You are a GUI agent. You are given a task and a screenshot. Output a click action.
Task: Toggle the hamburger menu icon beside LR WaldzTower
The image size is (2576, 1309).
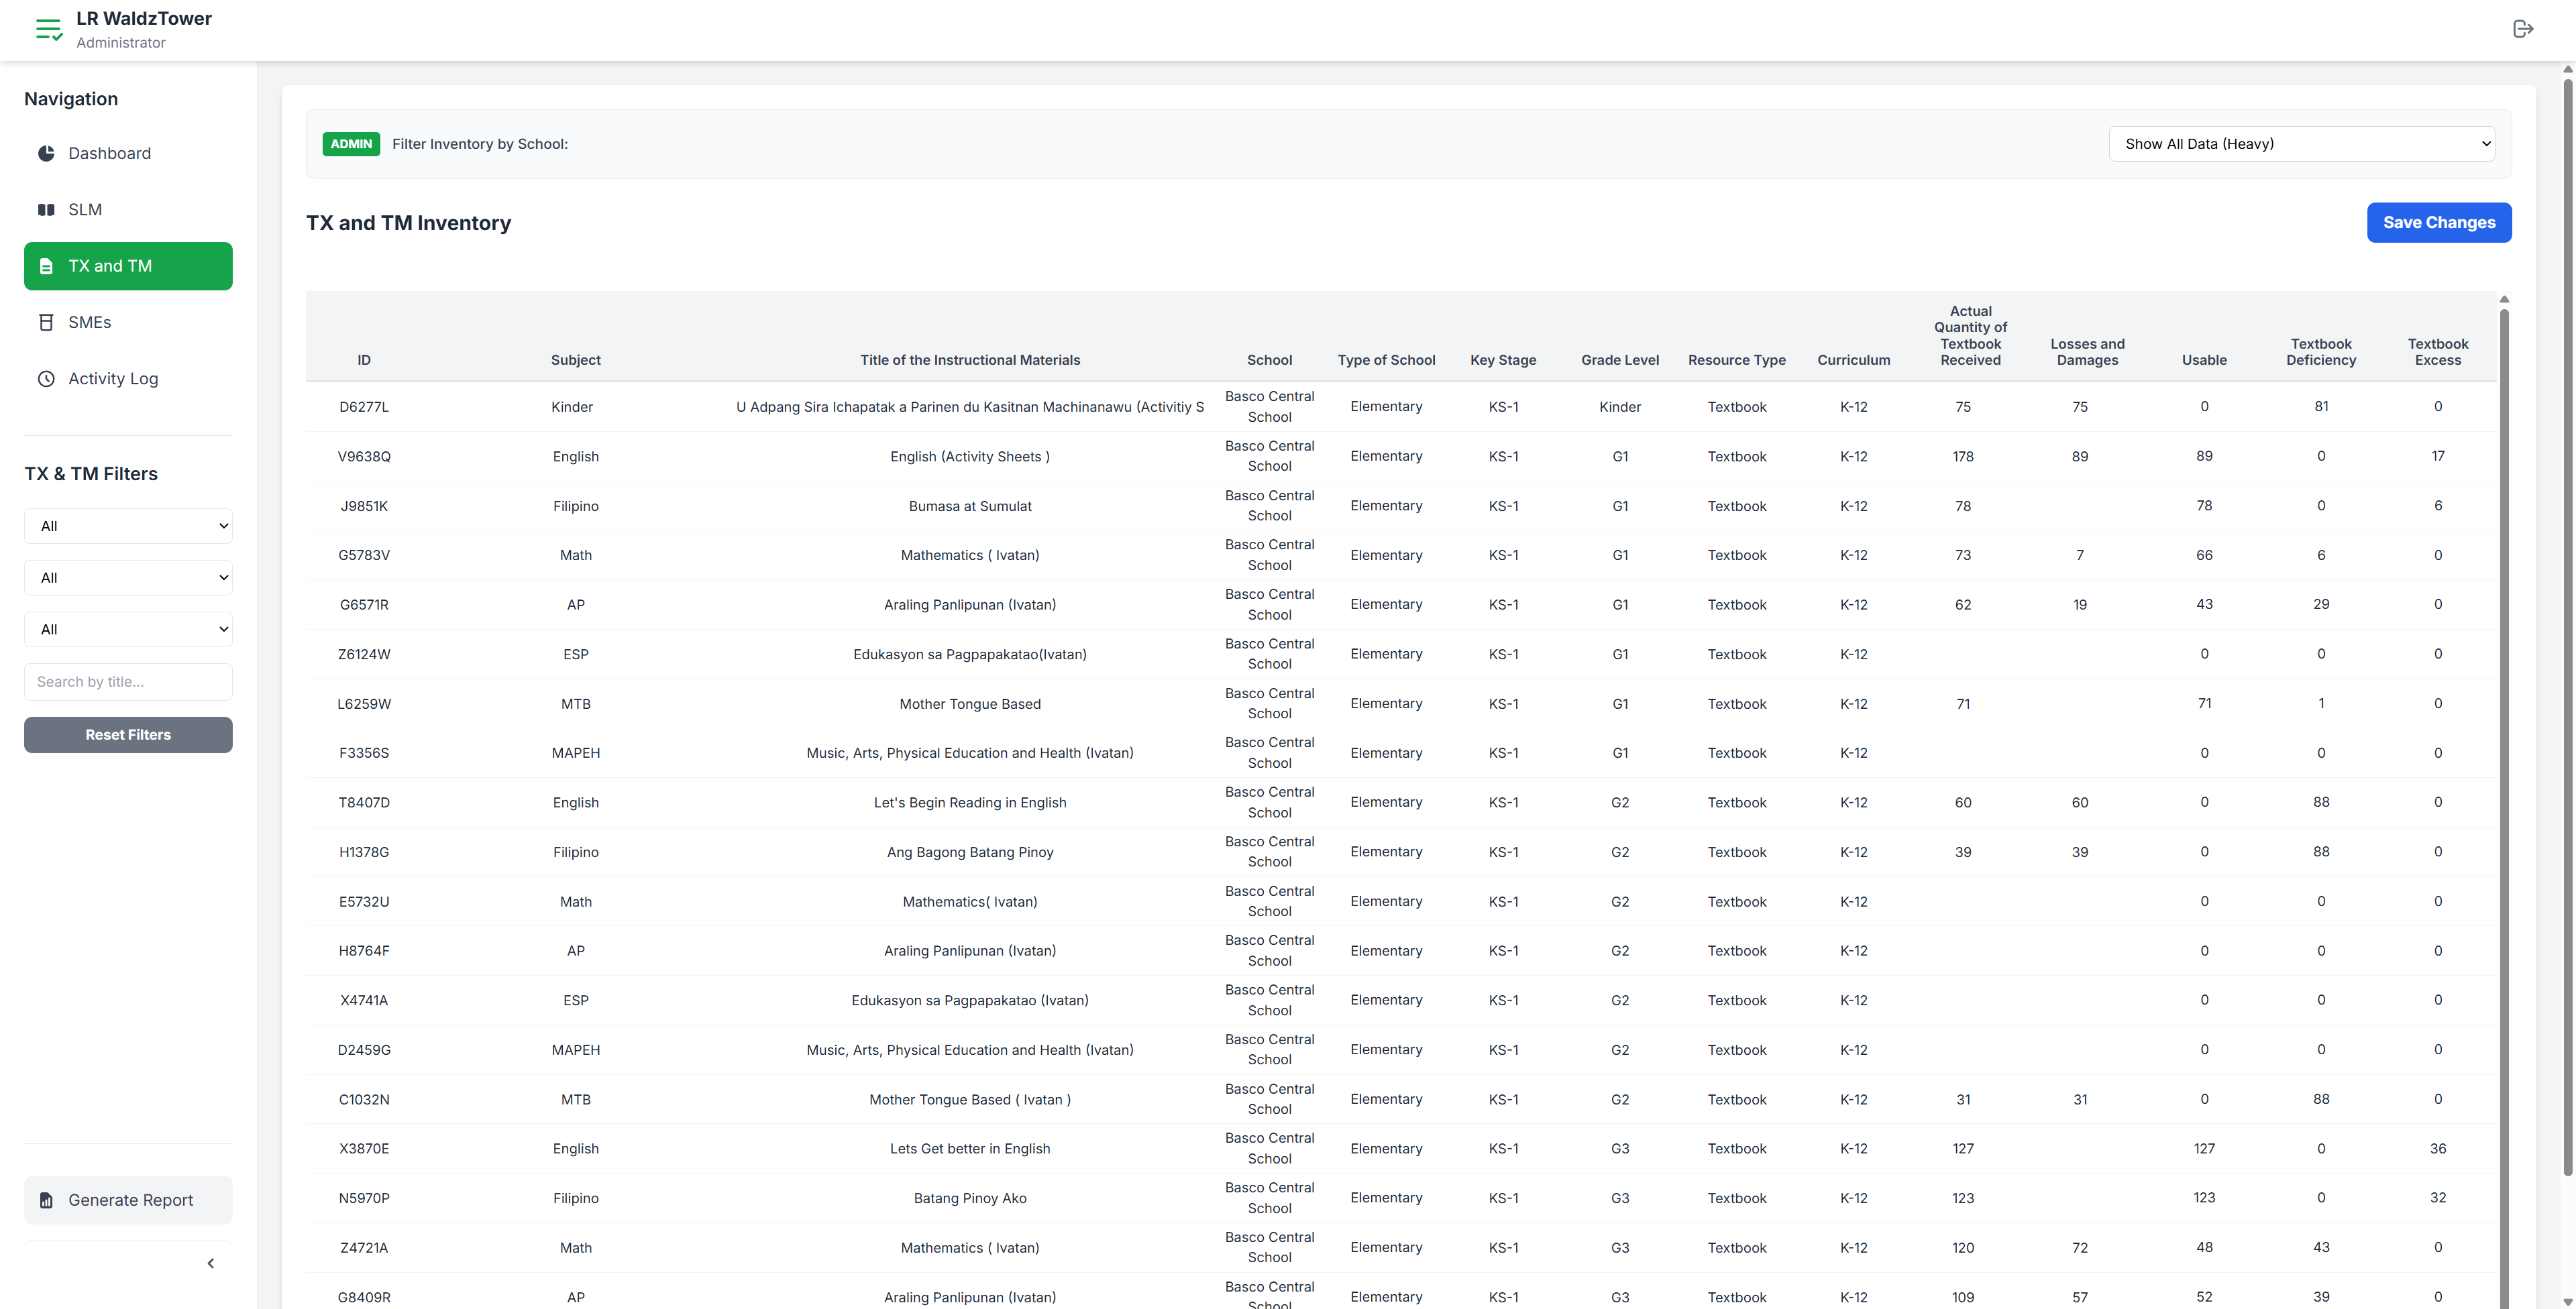pyautogui.click(x=49, y=30)
